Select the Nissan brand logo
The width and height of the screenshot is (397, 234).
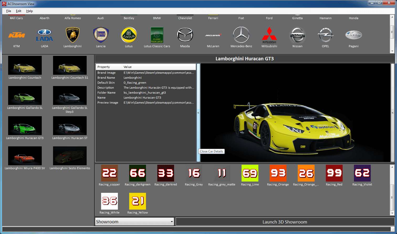click(297, 35)
